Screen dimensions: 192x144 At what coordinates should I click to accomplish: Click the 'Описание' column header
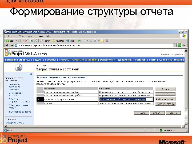click(126, 89)
